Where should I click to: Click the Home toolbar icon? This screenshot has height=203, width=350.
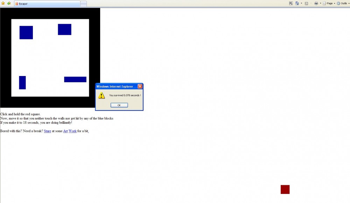coord(297,3)
